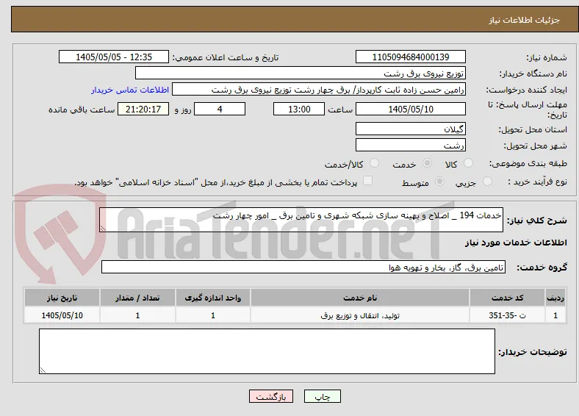Click the نام خدمت column header
Image resolution: width=579 pixels, height=416 pixels.
(360, 298)
